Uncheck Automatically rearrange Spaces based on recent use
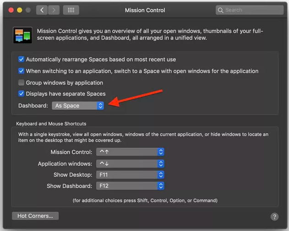289x231 pixels. point(21,59)
